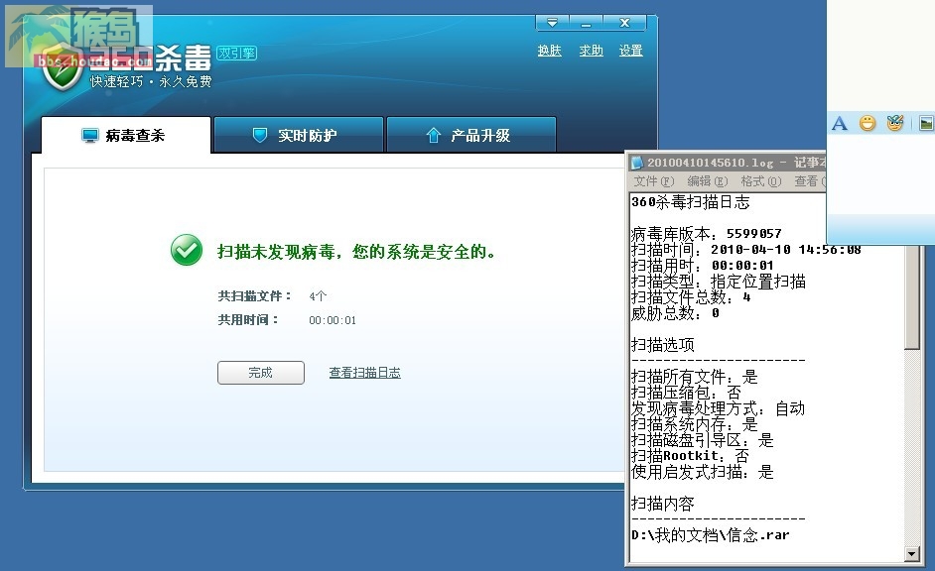This screenshot has height=571, width=935.
Task: Close the 360 antivirus window
Action: (624, 23)
